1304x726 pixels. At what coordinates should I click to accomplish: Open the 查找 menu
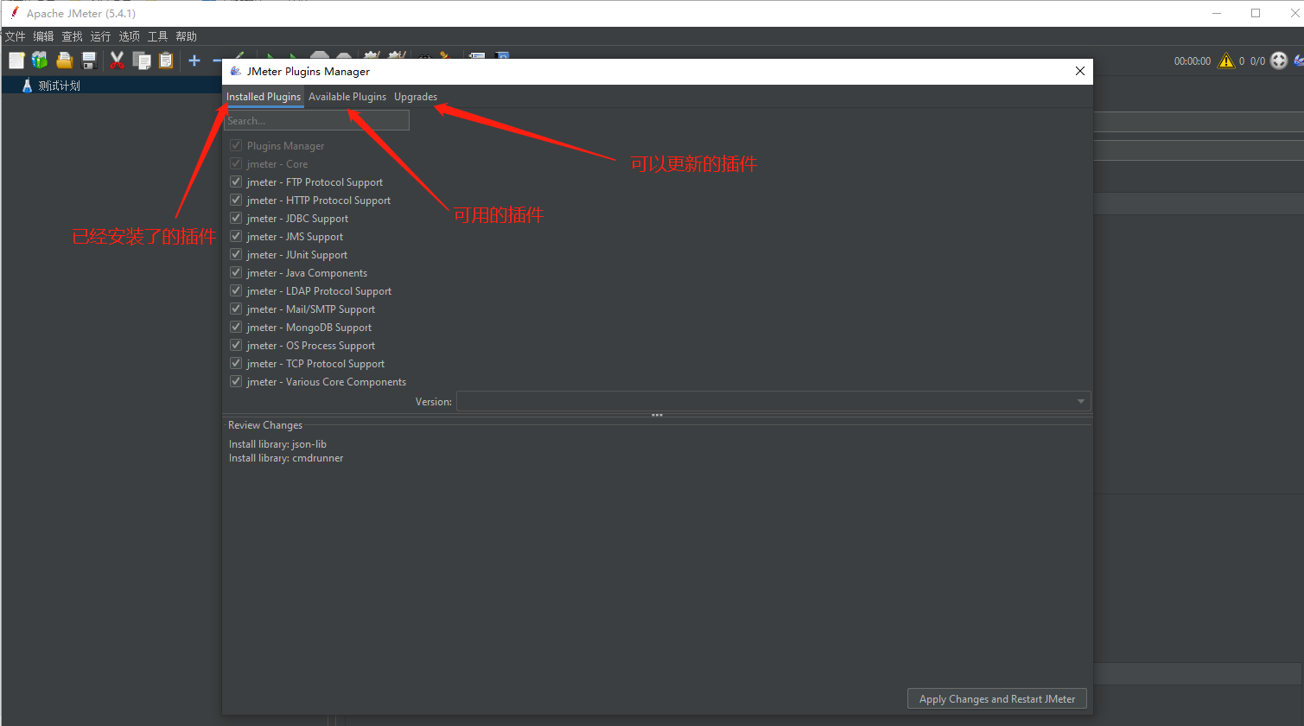click(x=73, y=36)
